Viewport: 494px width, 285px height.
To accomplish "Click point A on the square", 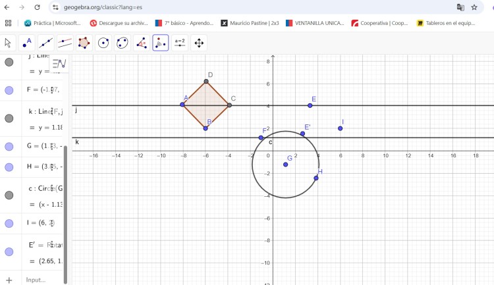I will 182,105.
